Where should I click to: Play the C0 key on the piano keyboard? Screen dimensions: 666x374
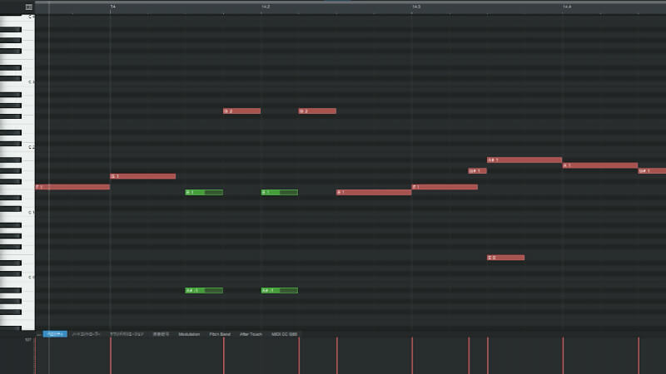click(29, 277)
